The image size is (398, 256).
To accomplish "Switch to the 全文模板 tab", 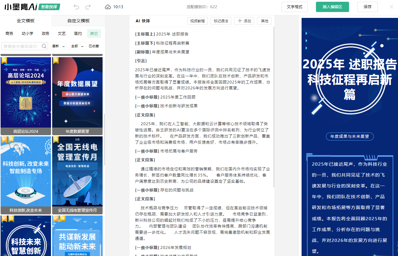I will [26, 21].
